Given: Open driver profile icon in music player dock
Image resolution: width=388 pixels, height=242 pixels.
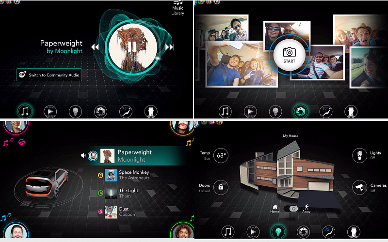Looking at the screenshot, I should coord(151,112).
